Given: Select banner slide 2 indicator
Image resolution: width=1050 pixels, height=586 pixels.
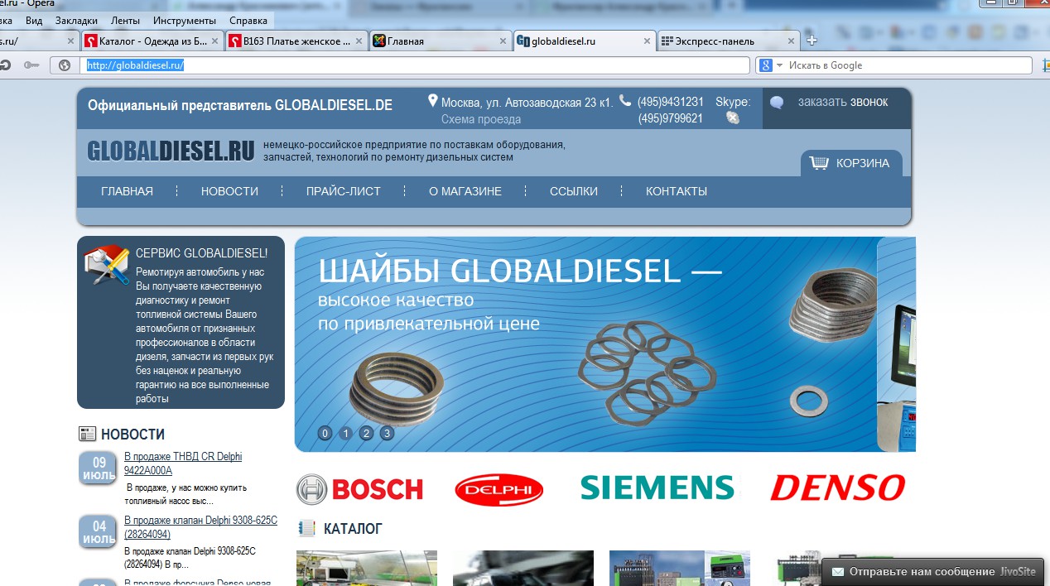Looking at the screenshot, I should point(367,433).
